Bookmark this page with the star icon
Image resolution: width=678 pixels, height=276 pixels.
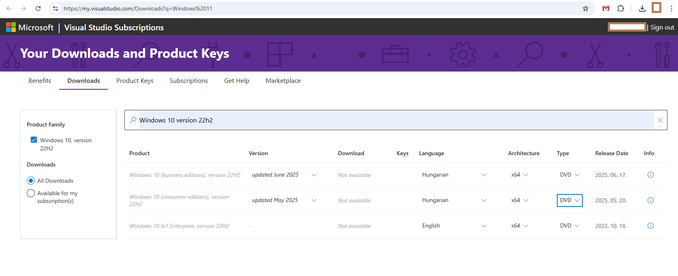point(586,8)
